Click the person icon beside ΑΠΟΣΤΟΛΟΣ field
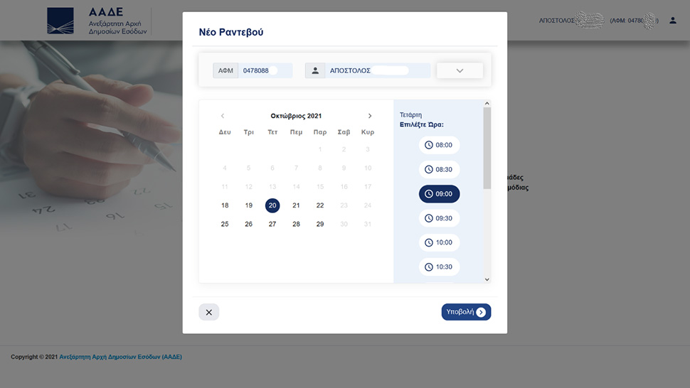The width and height of the screenshot is (690, 388). click(x=315, y=70)
